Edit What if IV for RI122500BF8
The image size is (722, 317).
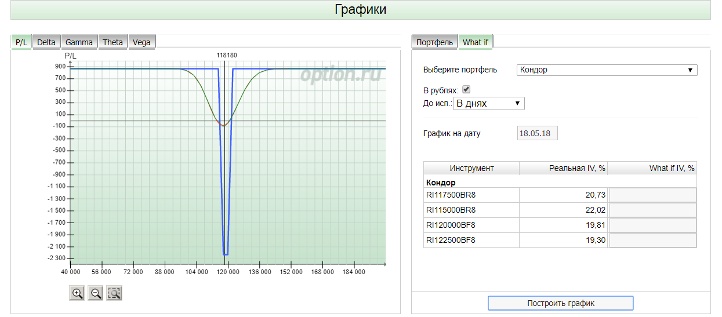[652, 241]
